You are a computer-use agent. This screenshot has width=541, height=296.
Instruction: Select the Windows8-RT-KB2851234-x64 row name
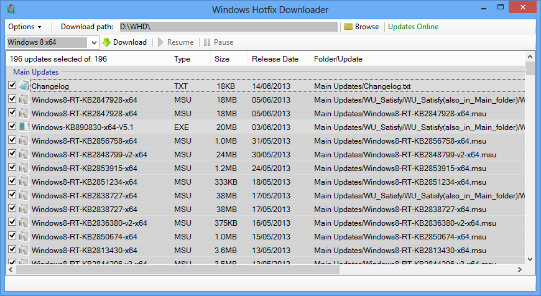click(84, 182)
